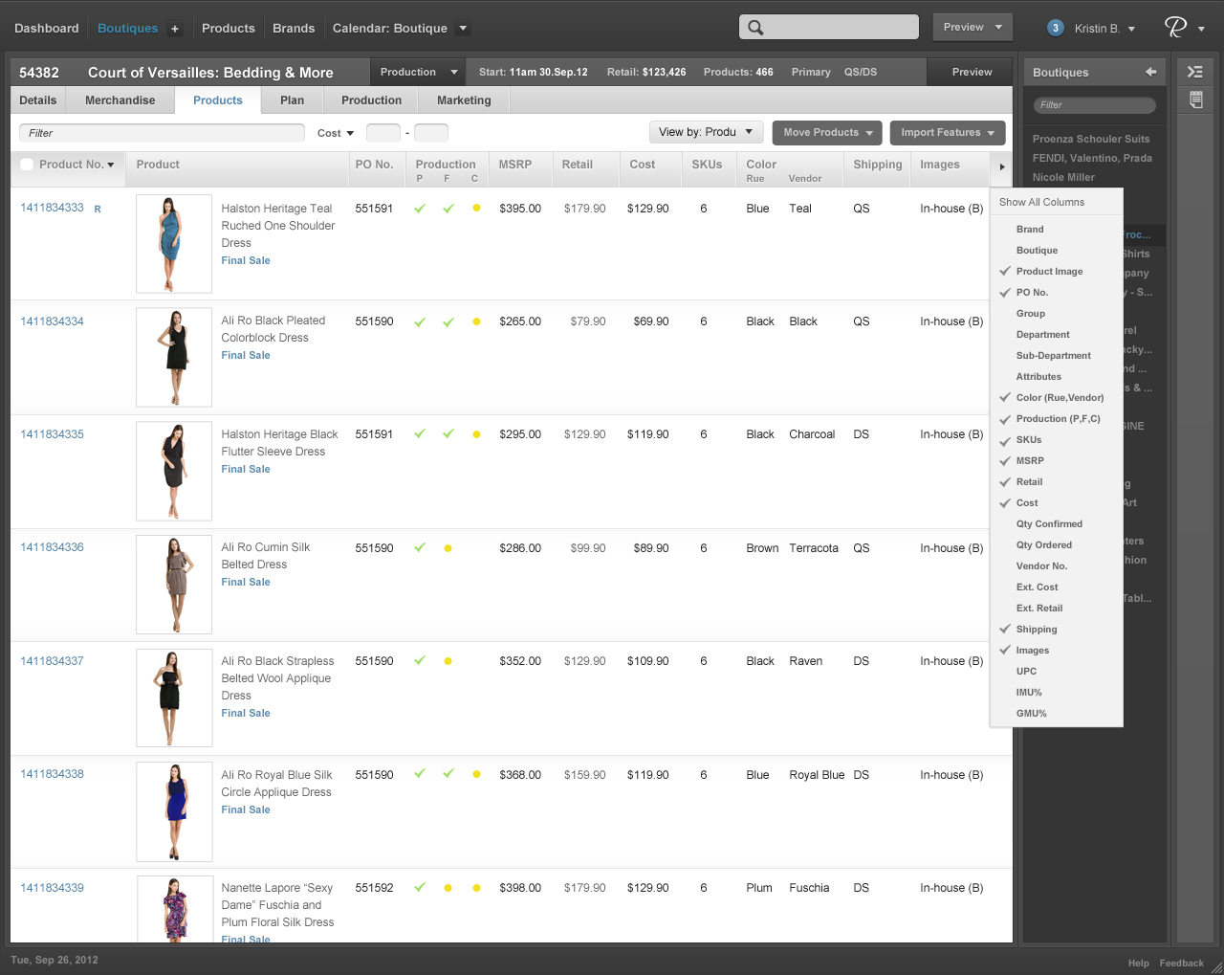Open the Import Features dropdown
This screenshot has height=975, width=1224.
pyautogui.click(x=947, y=132)
